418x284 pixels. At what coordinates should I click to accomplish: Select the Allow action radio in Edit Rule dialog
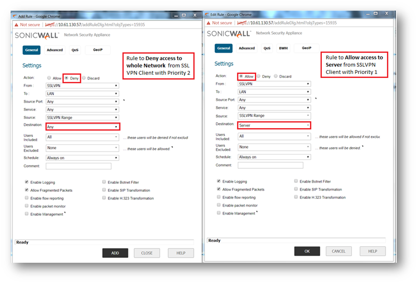pos(241,76)
